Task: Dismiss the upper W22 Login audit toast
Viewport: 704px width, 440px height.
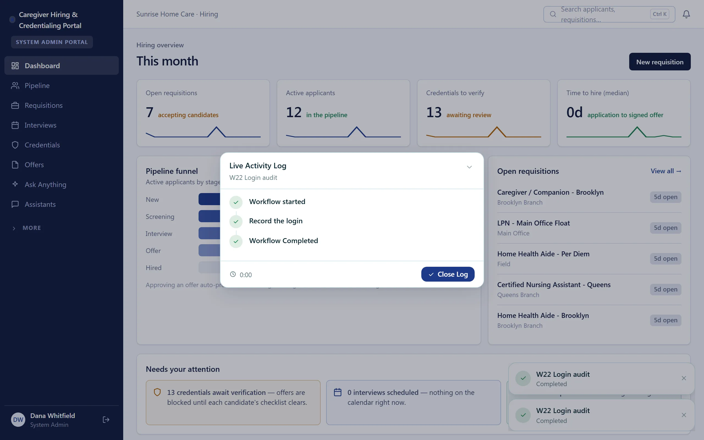Action: (x=684, y=378)
